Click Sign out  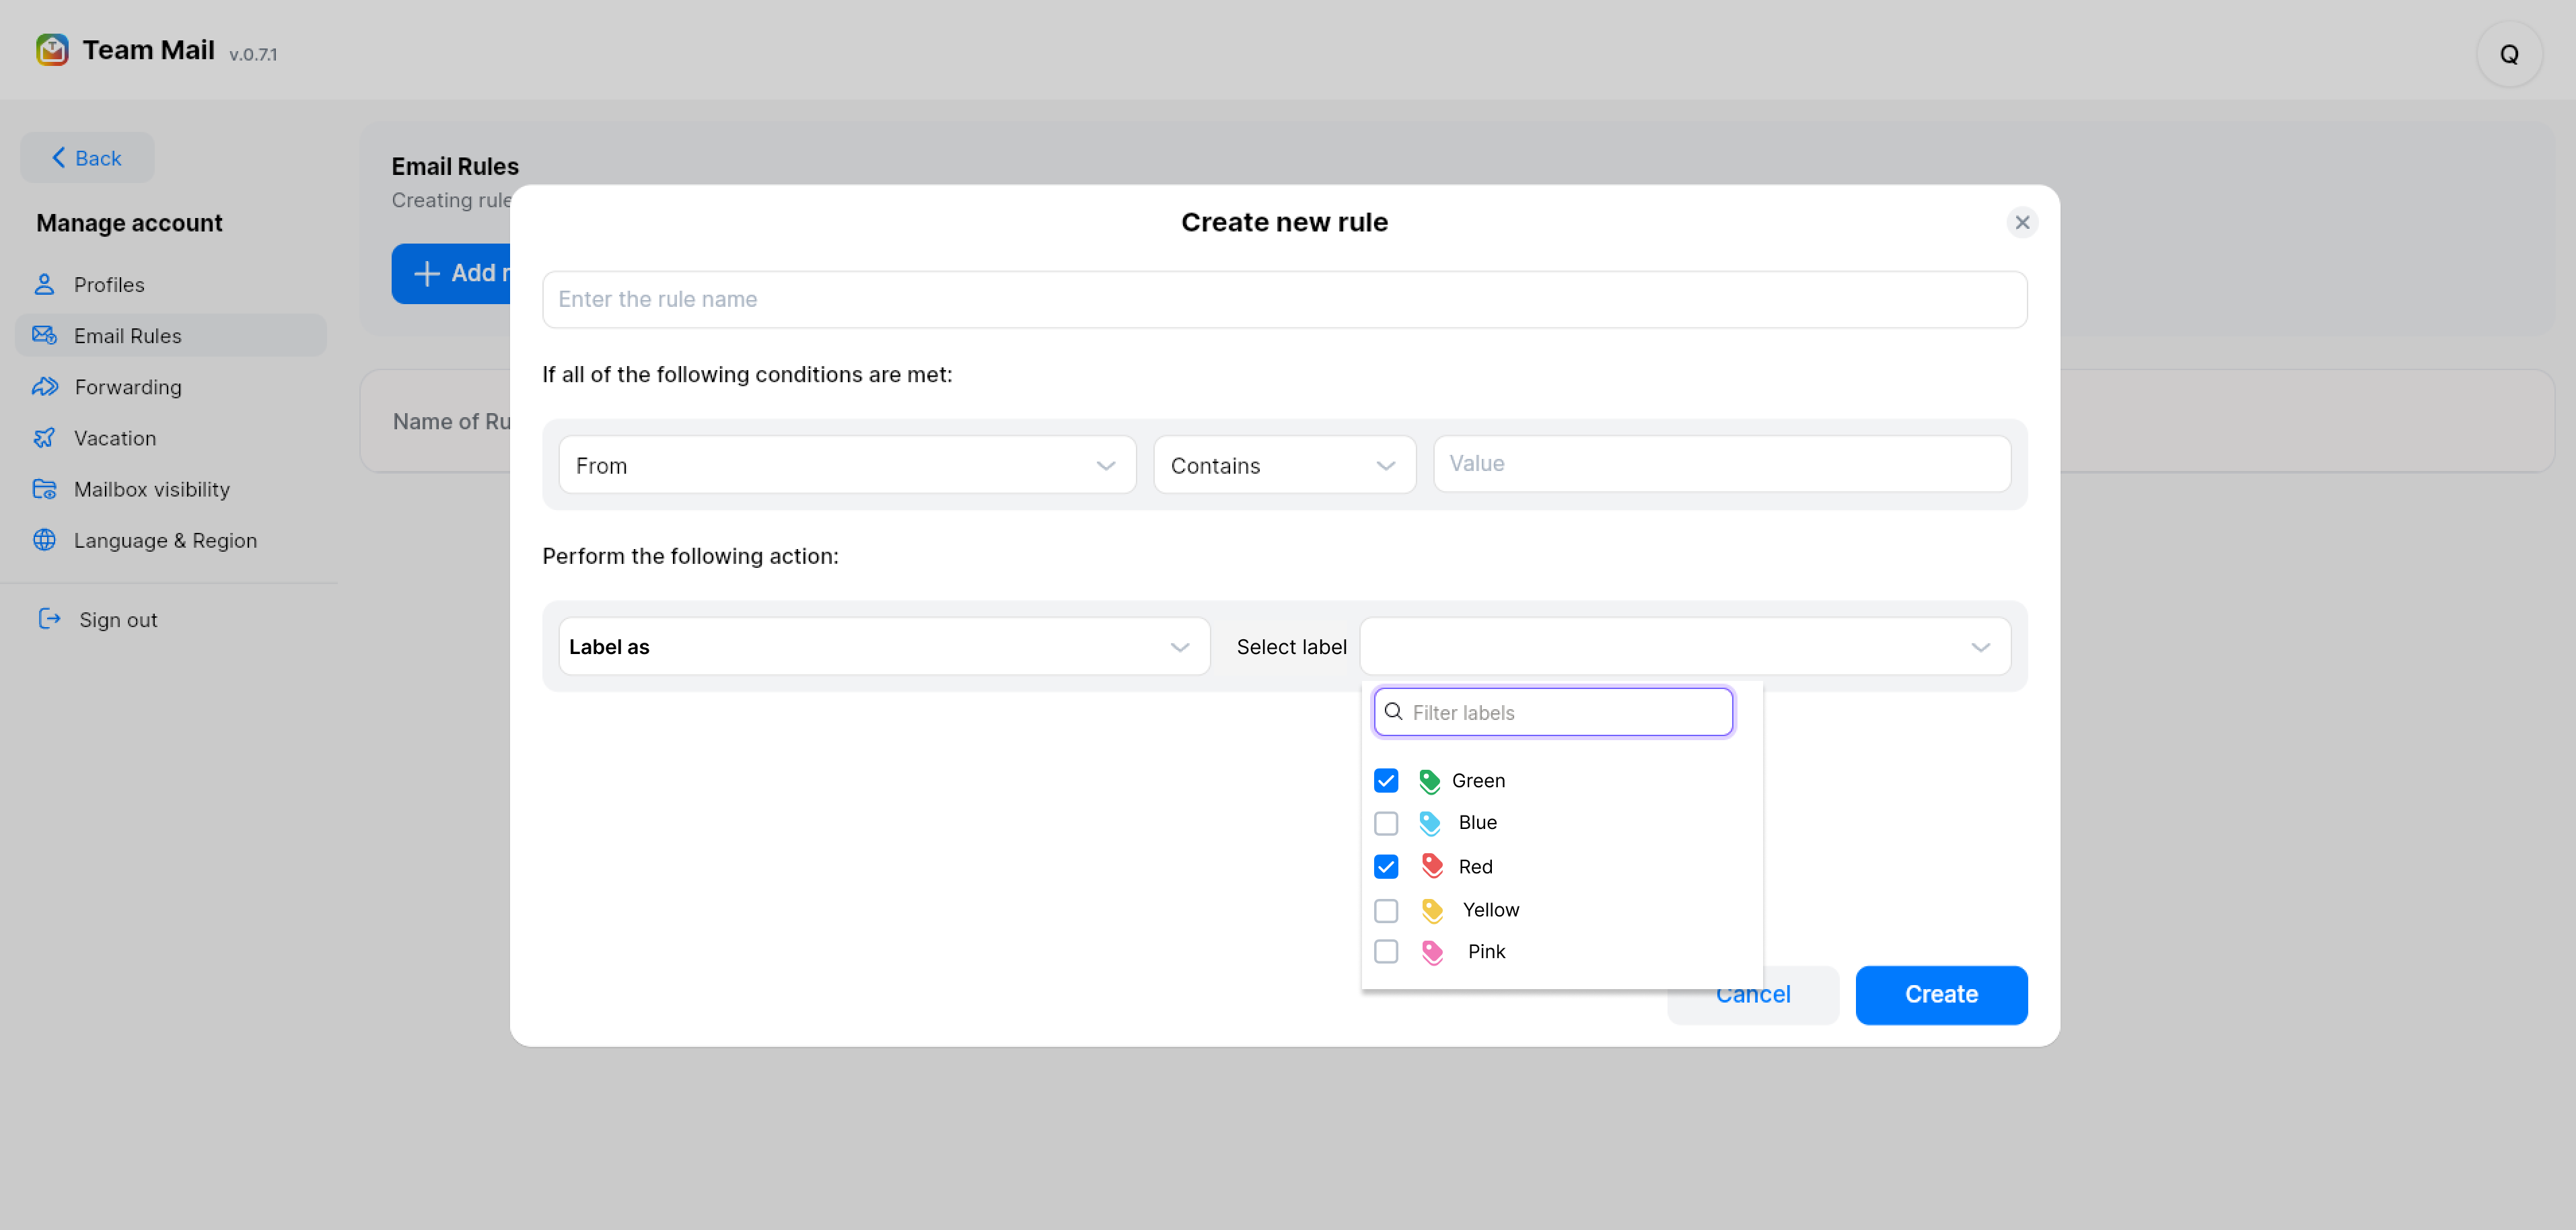[98, 620]
